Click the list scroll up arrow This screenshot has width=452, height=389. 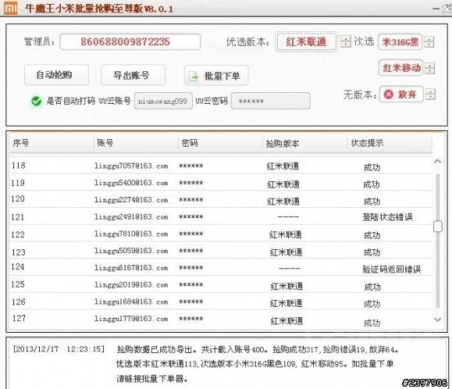(x=437, y=161)
